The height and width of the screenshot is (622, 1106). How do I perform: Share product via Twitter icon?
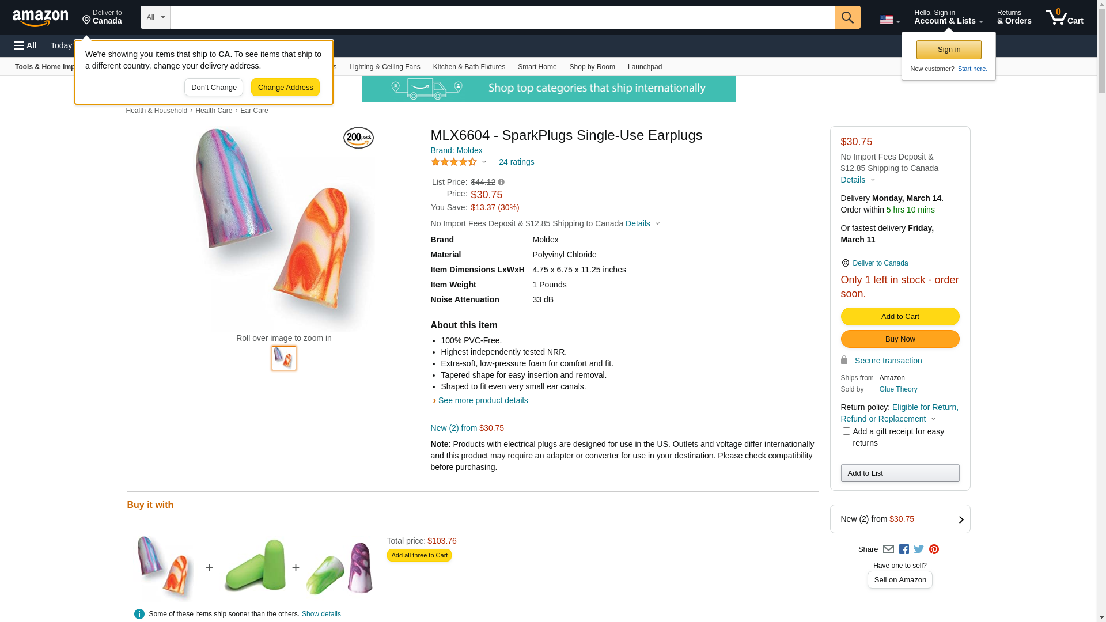coord(919,549)
